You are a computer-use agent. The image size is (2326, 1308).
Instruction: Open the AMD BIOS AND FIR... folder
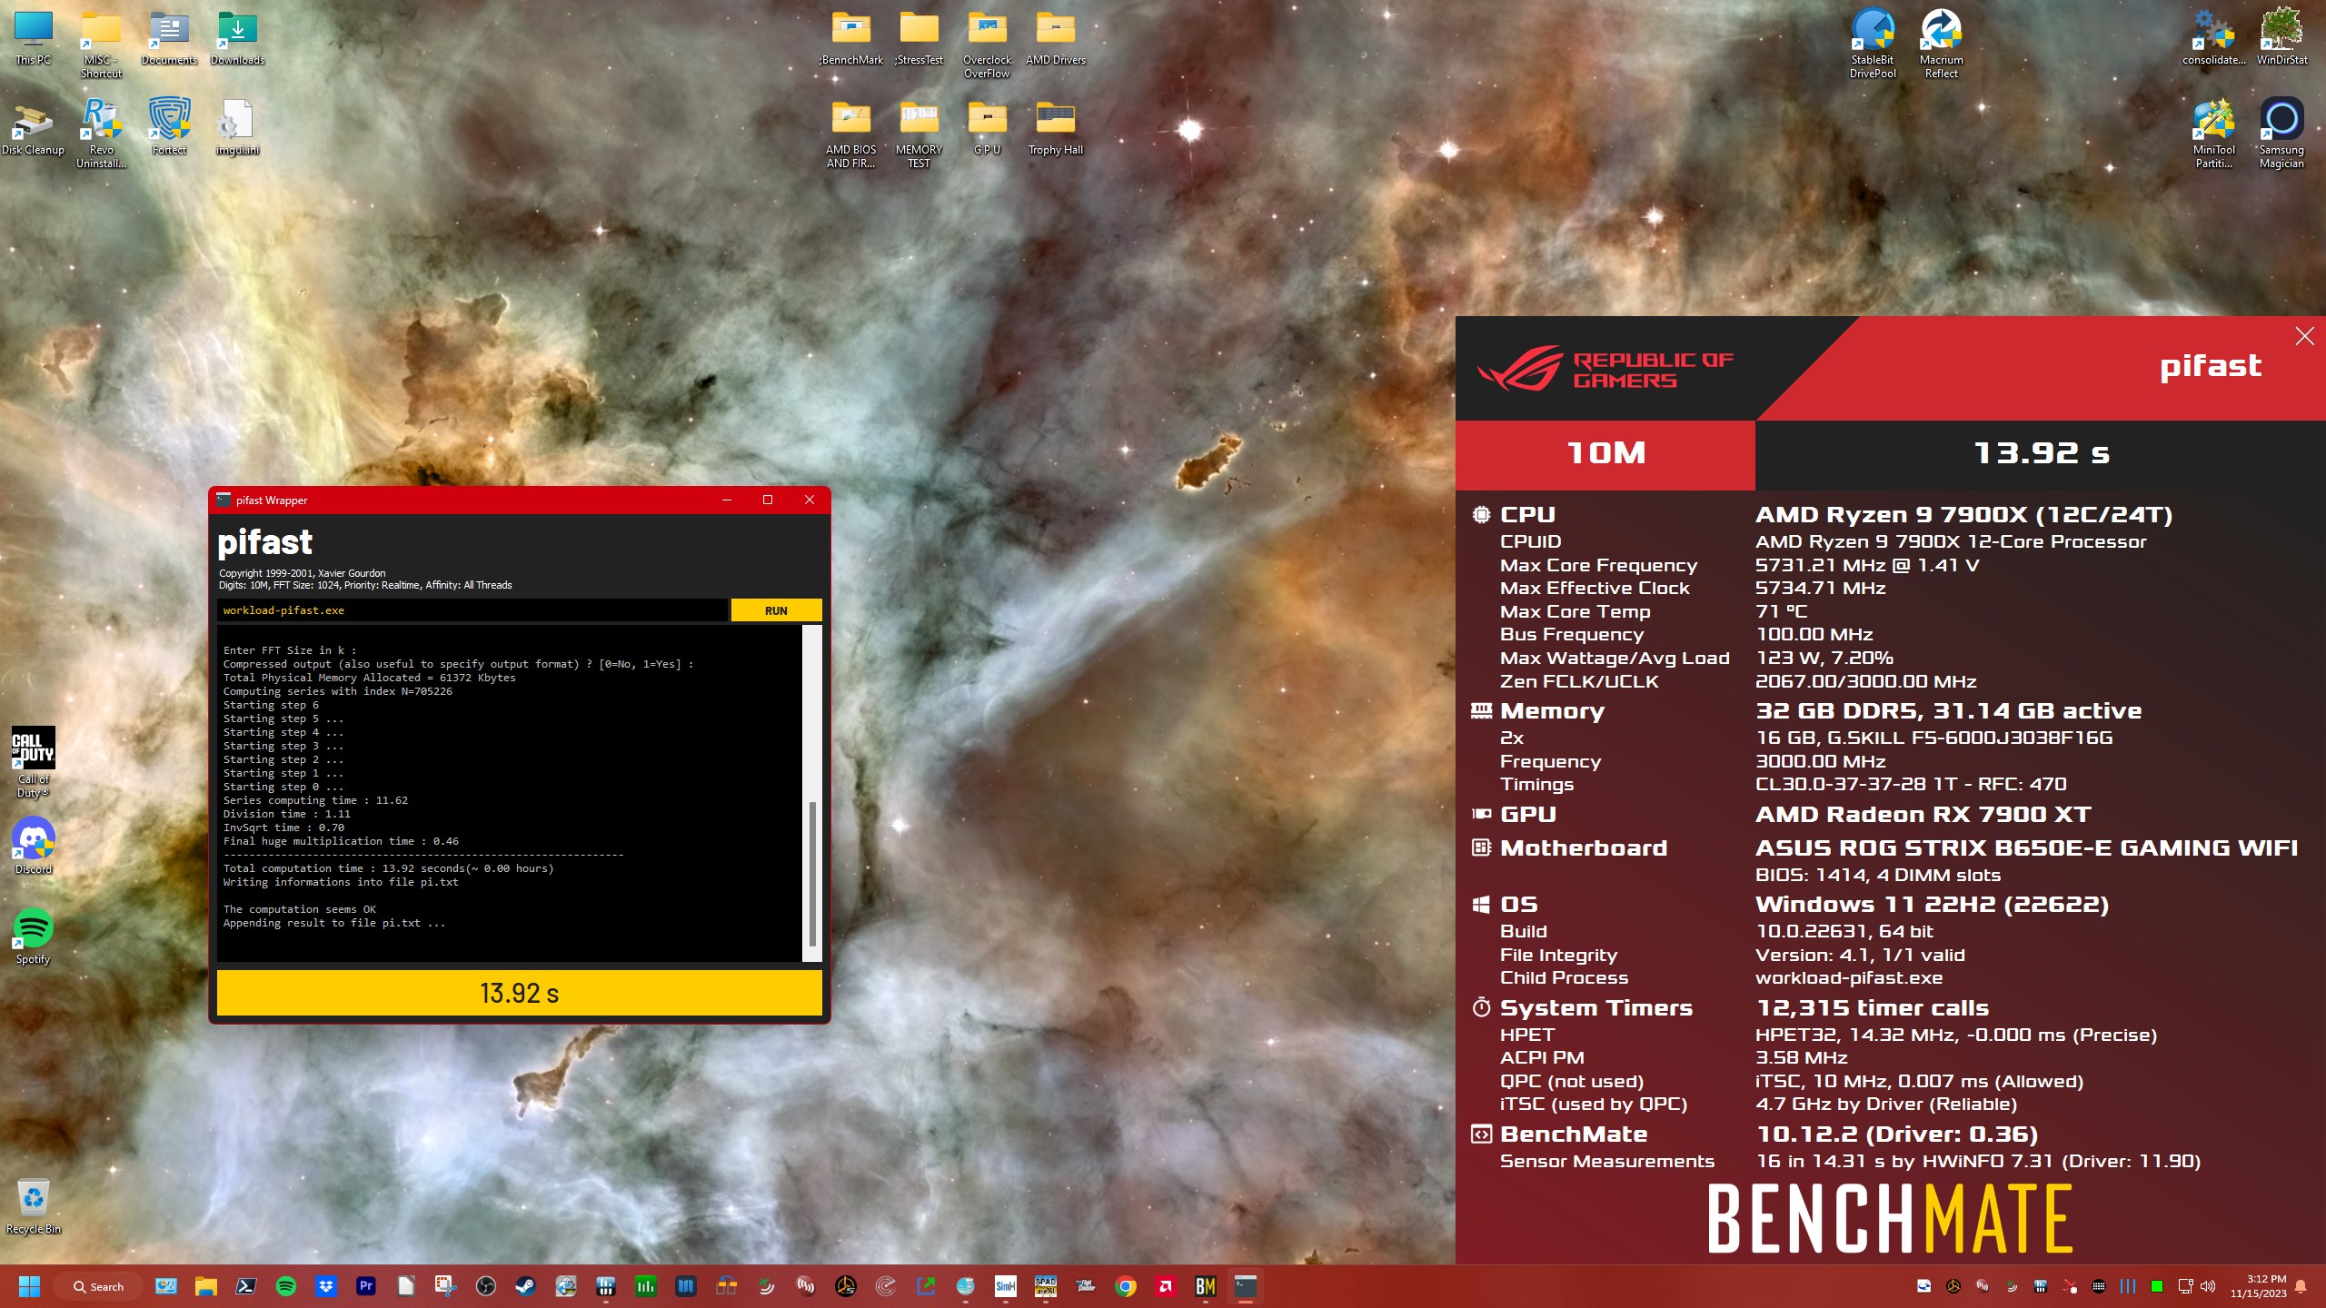(x=850, y=134)
